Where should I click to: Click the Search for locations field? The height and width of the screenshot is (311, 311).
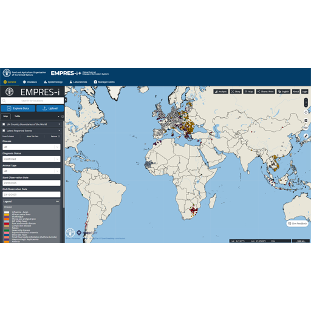(32, 101)
